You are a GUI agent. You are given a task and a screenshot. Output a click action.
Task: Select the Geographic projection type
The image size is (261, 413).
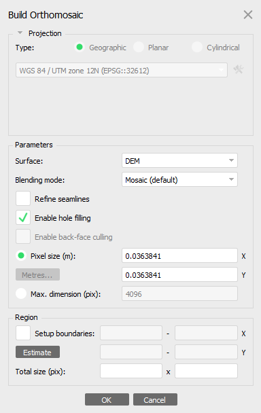pyautogui.click(x=80, y=48)
